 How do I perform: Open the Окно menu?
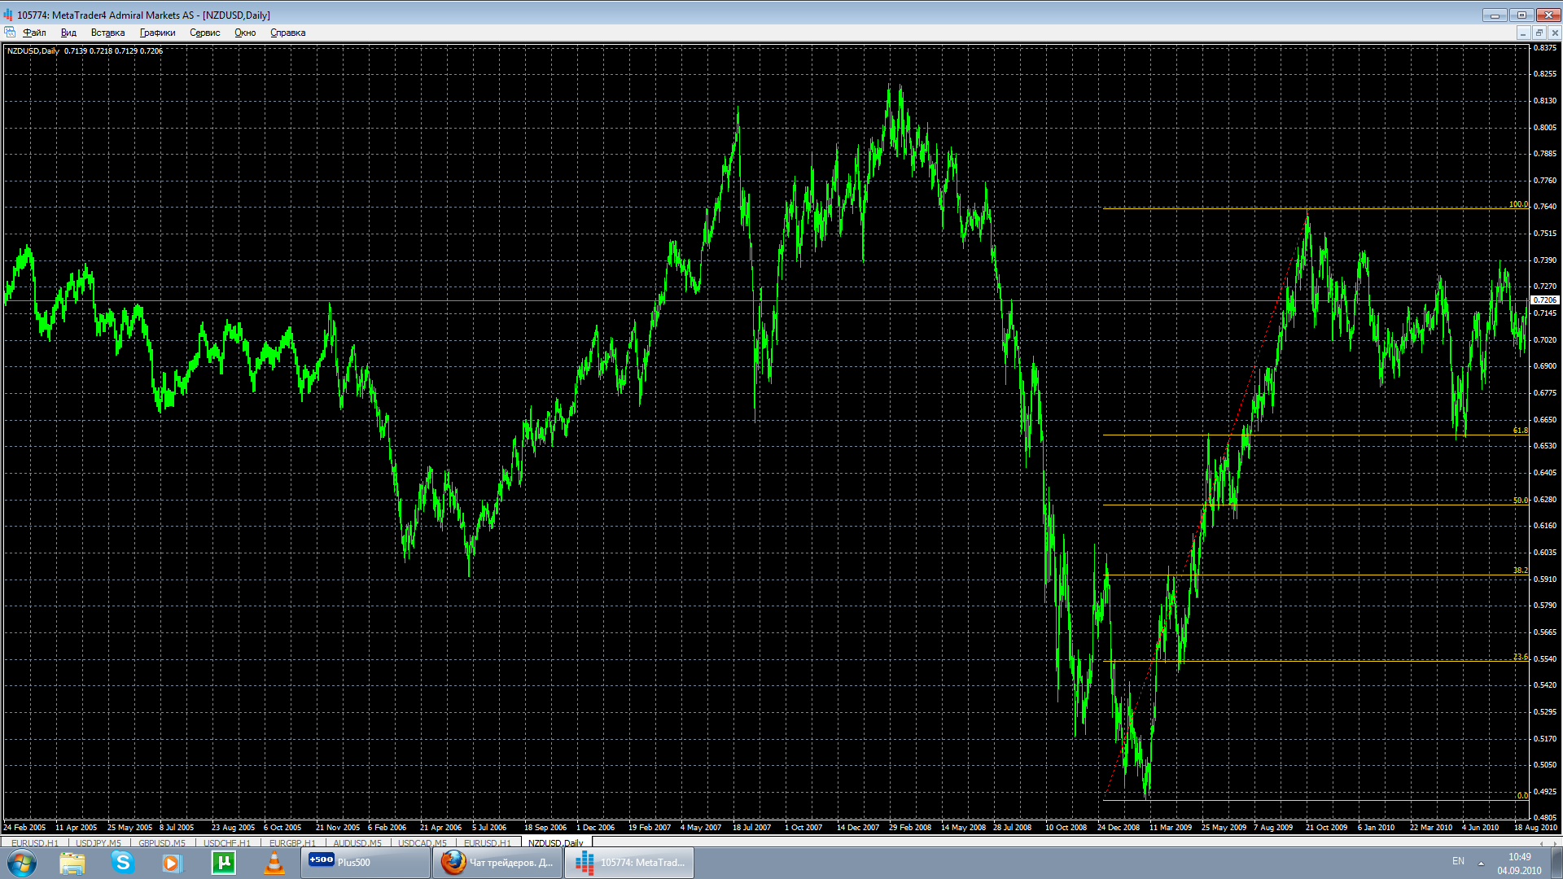click(x=245, y=33)
